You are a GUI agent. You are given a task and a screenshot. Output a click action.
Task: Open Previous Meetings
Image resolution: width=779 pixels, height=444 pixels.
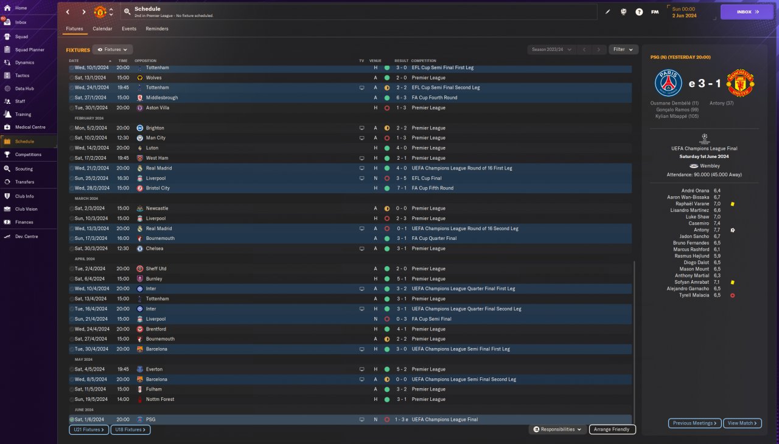(x=694, y=423)
